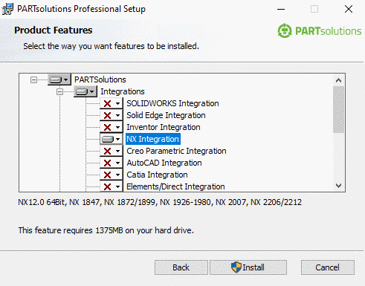365x286 pixels.
Task: Click the feature list scrollbar thumb
Action: (x=338, y=110)
